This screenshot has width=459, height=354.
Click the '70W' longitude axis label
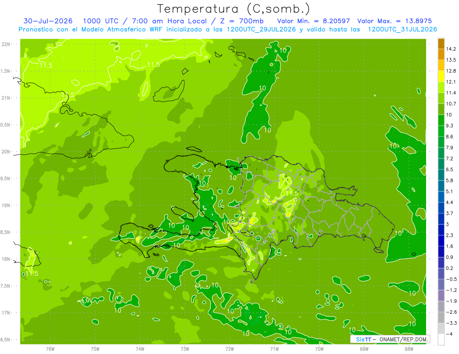click(319, 349)
